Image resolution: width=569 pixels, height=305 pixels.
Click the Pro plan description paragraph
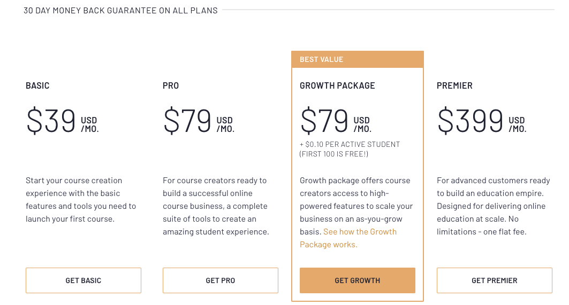(x=216, y=206)
